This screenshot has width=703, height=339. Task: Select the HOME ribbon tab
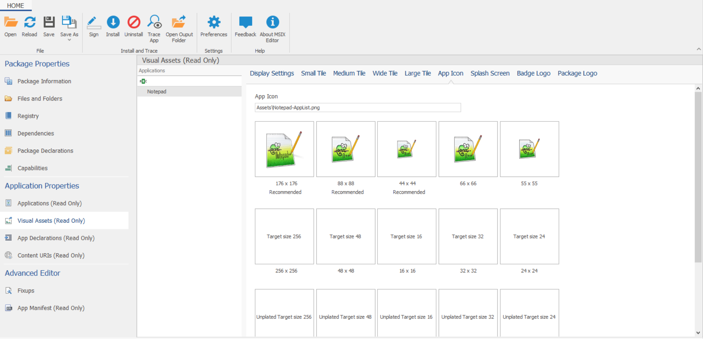(x=15, y=5)
